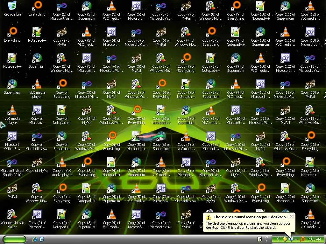Select Microsoft Visual Studio 2010 shortcut

[x=12, y=167]
